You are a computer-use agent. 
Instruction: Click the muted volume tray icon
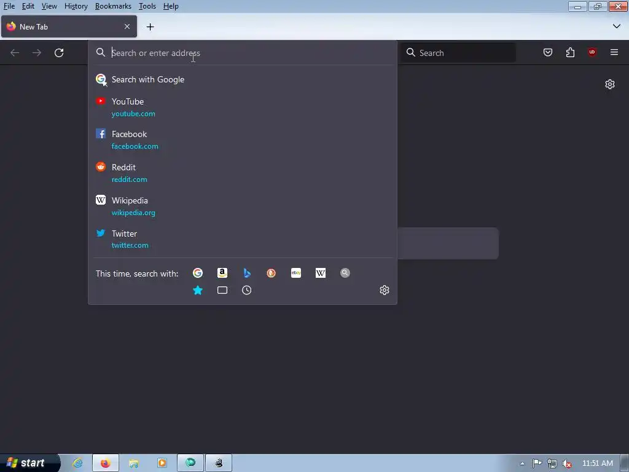click(567, 463)
